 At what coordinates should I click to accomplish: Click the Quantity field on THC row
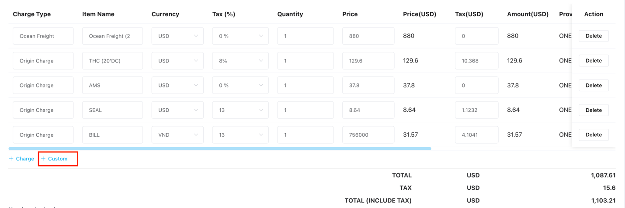tap(305, 61)
